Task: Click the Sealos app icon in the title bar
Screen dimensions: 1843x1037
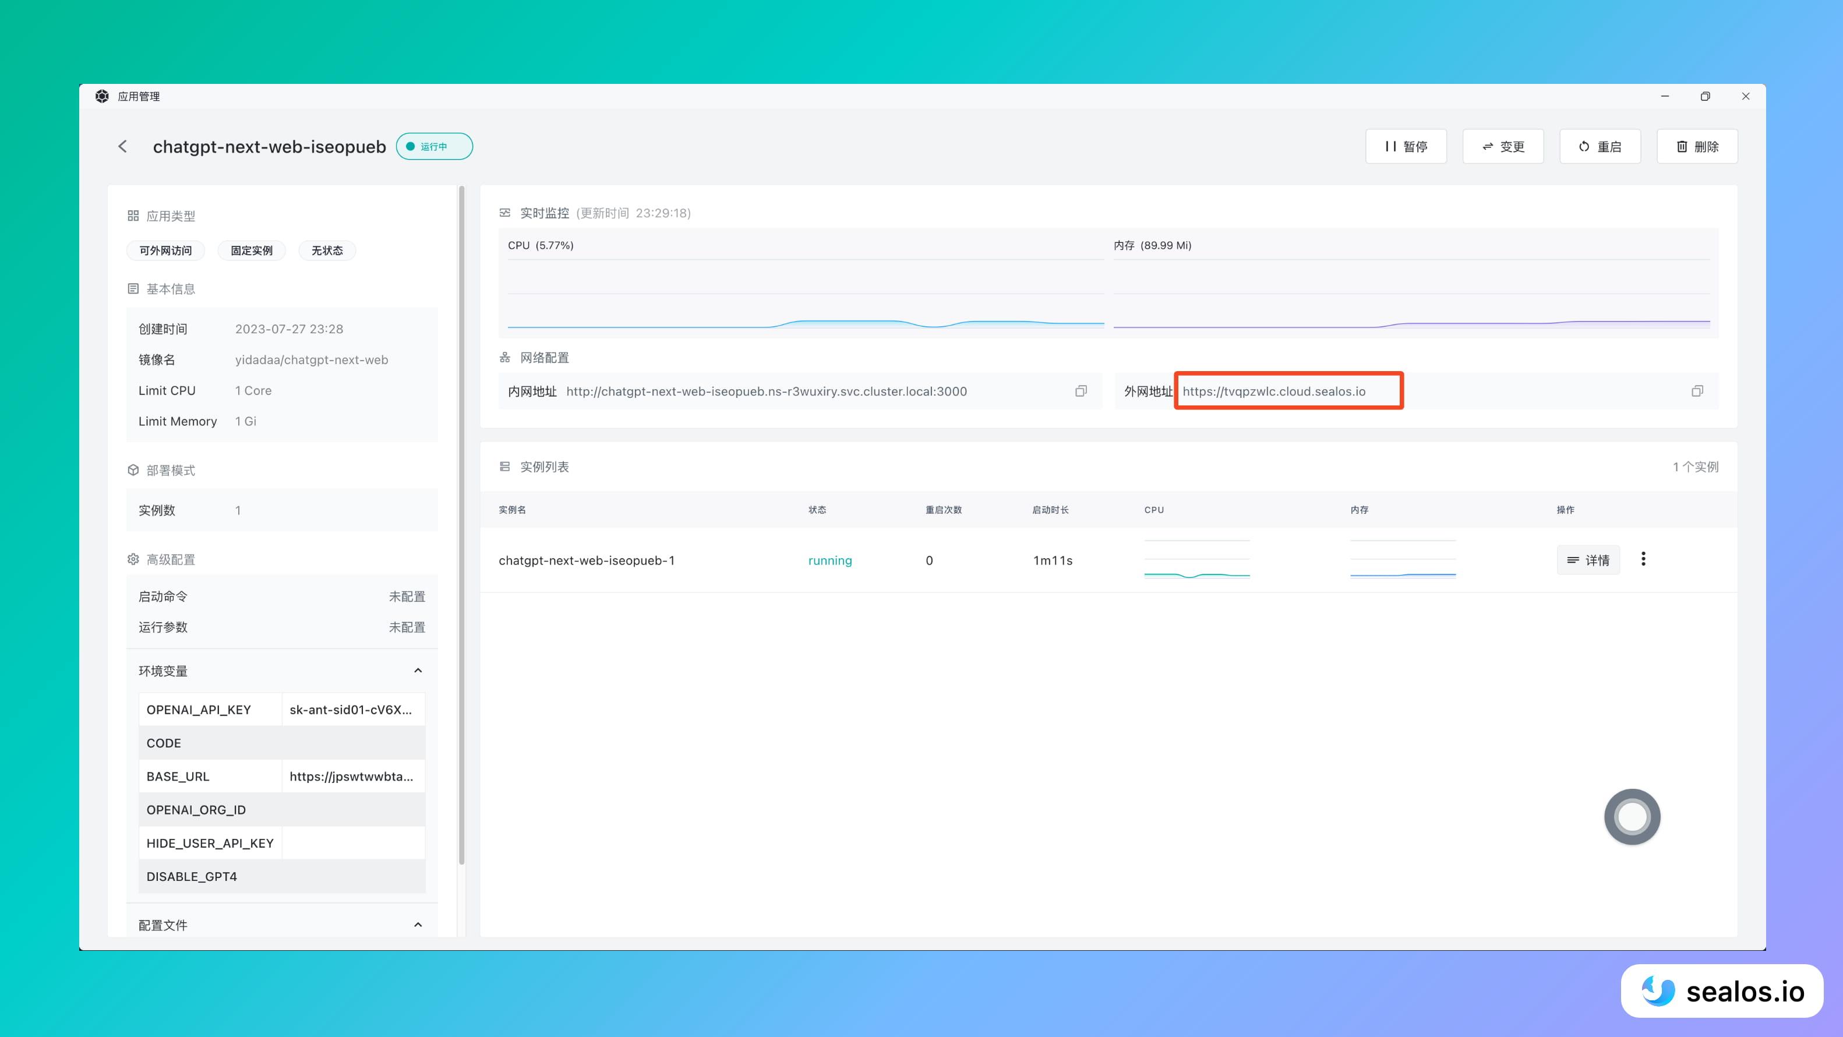Action: [x=101, y=96]
